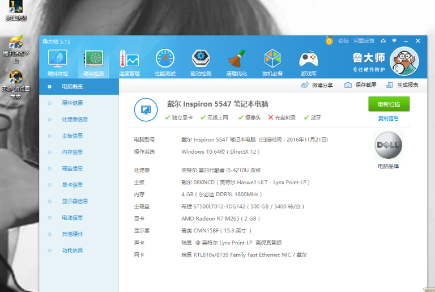Click 保存截屏 save screenshot camera
The height and width of the screenshot is (292, 435).
coord(360,85)
